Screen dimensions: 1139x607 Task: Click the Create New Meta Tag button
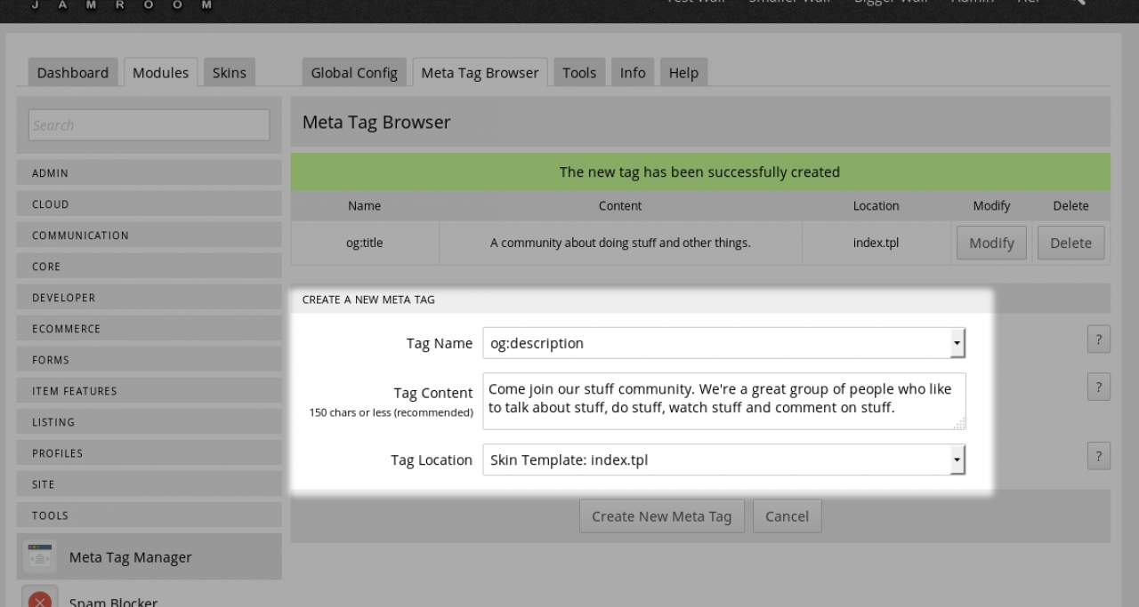661,516
